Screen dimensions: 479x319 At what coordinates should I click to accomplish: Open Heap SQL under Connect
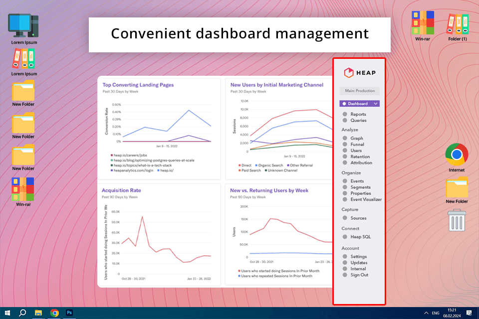click(x=360, y=237)
